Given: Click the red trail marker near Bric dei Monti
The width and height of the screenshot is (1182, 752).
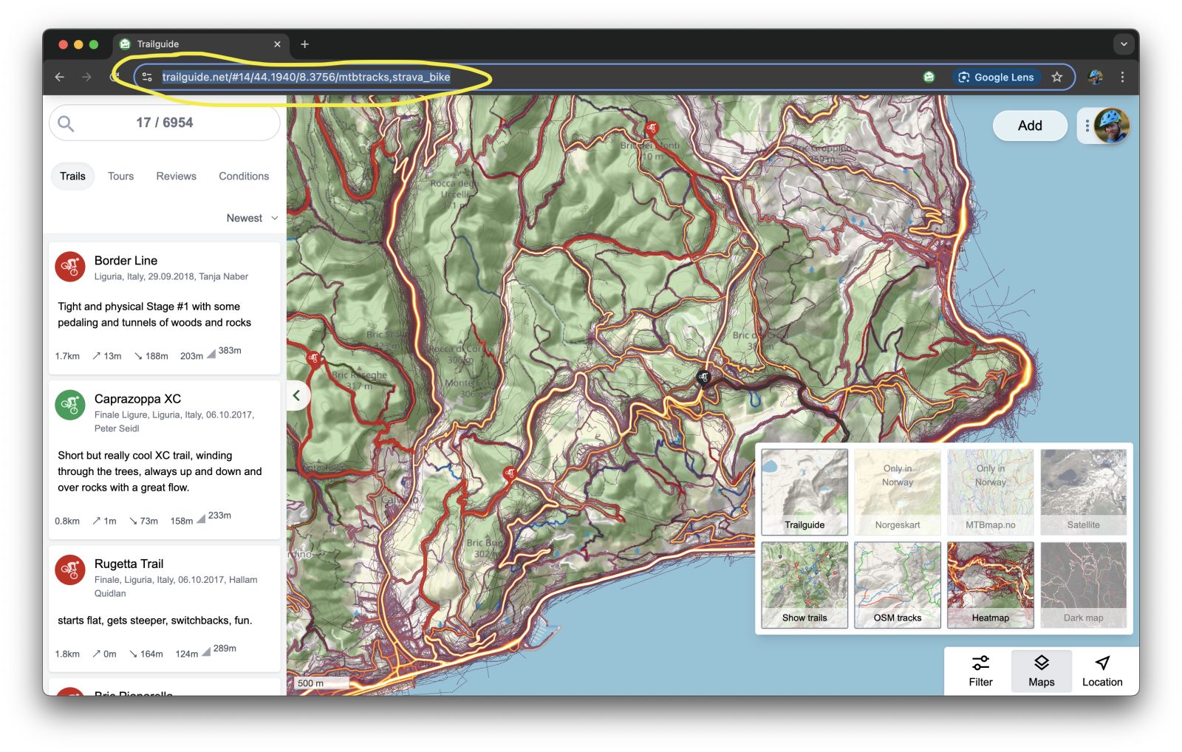Looking at the screenshot, I should coord(651,129).
